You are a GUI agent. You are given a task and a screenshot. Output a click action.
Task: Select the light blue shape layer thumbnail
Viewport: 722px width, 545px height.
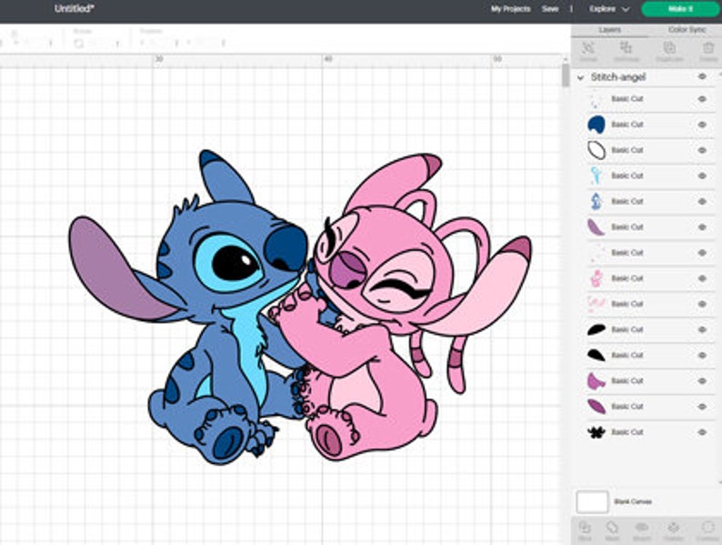[x=597, y=176]
